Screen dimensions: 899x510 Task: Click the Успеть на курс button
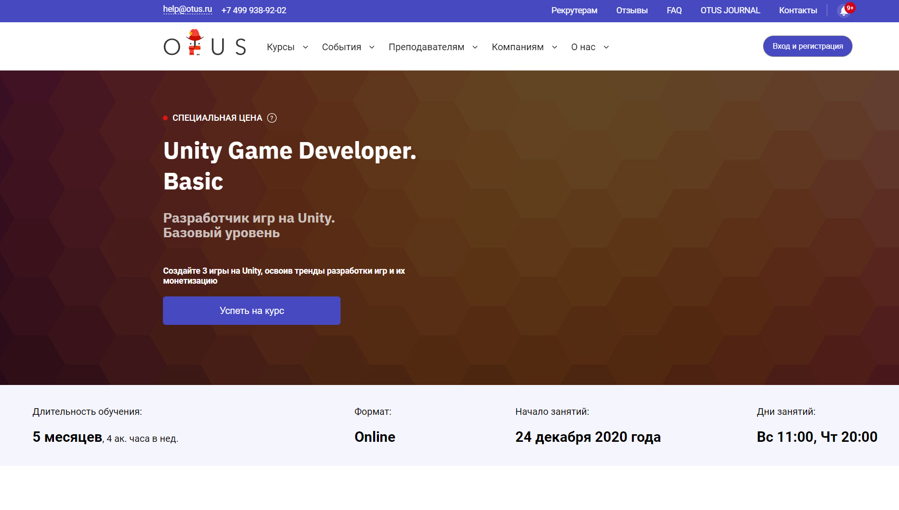tap(252, 311)
